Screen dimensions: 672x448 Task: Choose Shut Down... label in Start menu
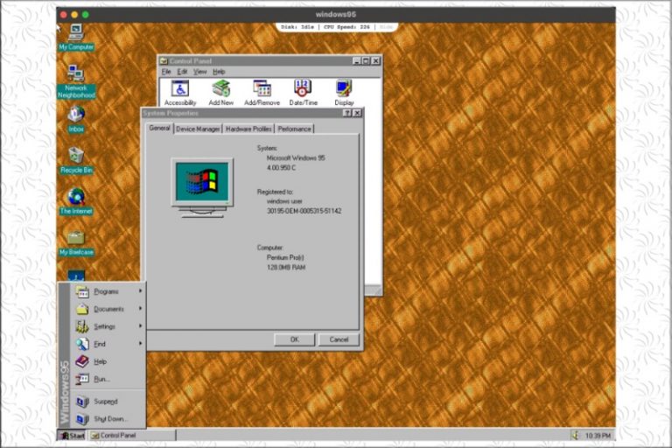pyautogui.click(x=110, y=419)
